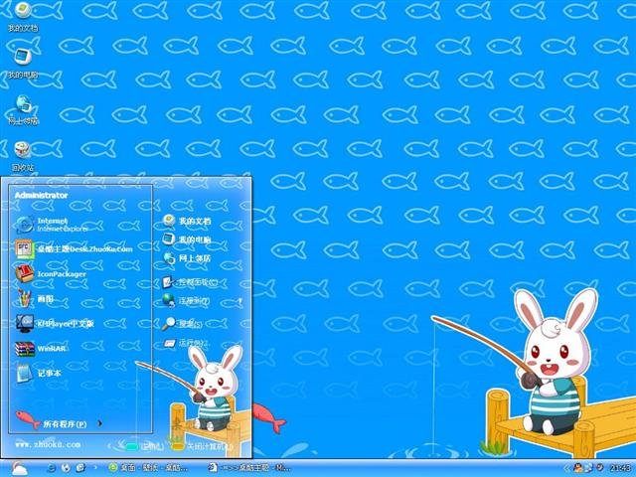Click the network tray icon
636x477 pixels.
point(588,468)
